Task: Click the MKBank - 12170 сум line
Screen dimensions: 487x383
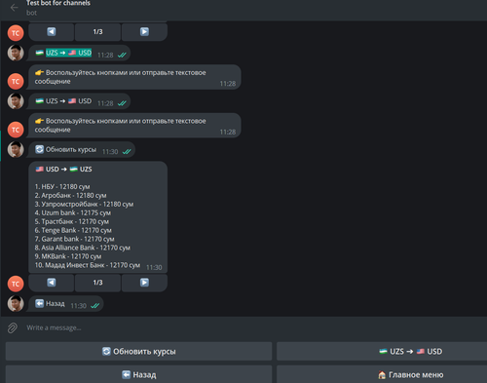Action: pos(68,256)
